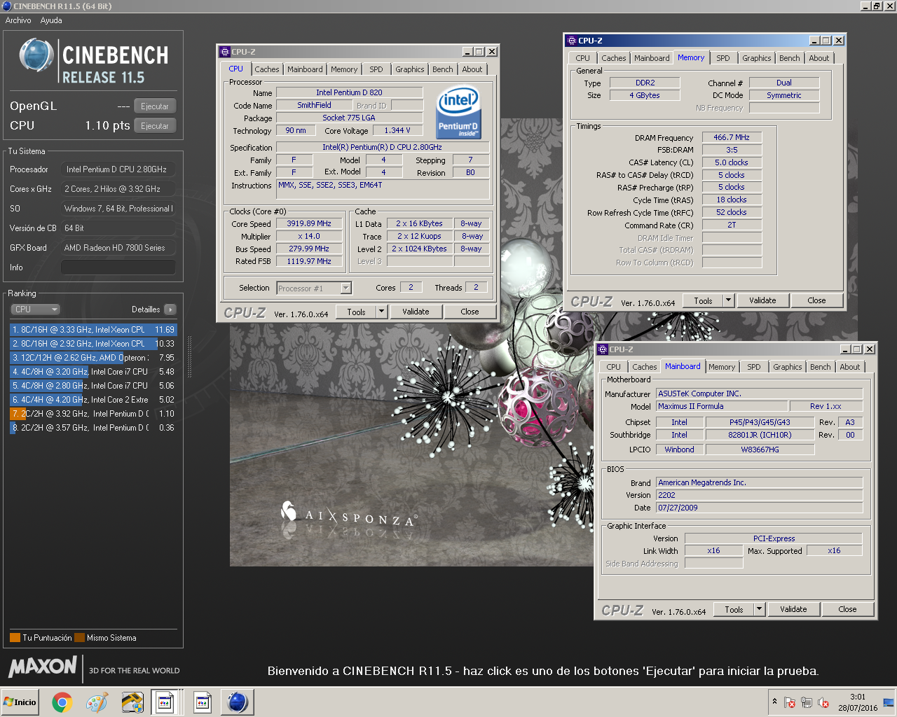Click the CINEBENCH globe icon in taskbar
897x717 pixels.
click(238, 702)
